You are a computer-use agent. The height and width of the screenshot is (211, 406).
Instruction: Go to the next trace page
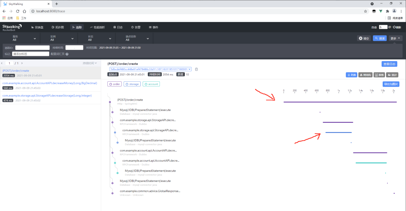tap(22, 63)
